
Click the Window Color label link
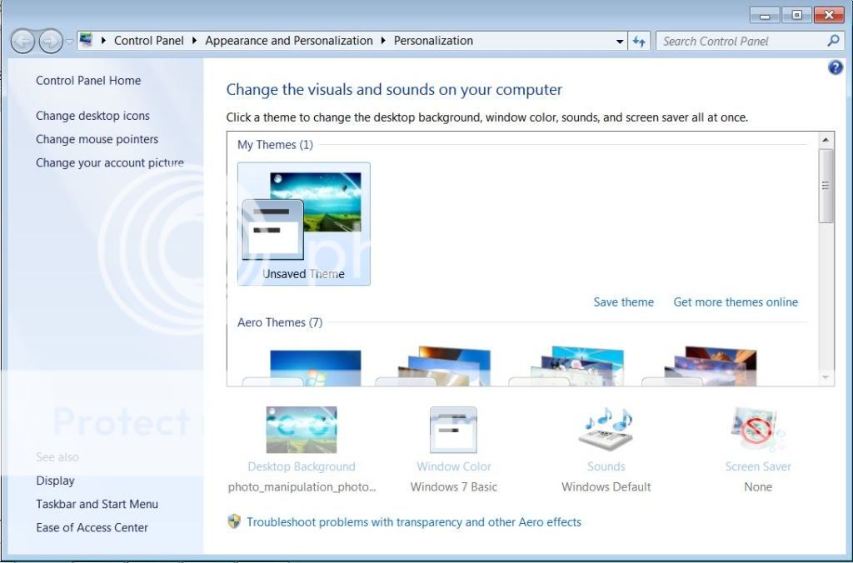click(454, 466)
